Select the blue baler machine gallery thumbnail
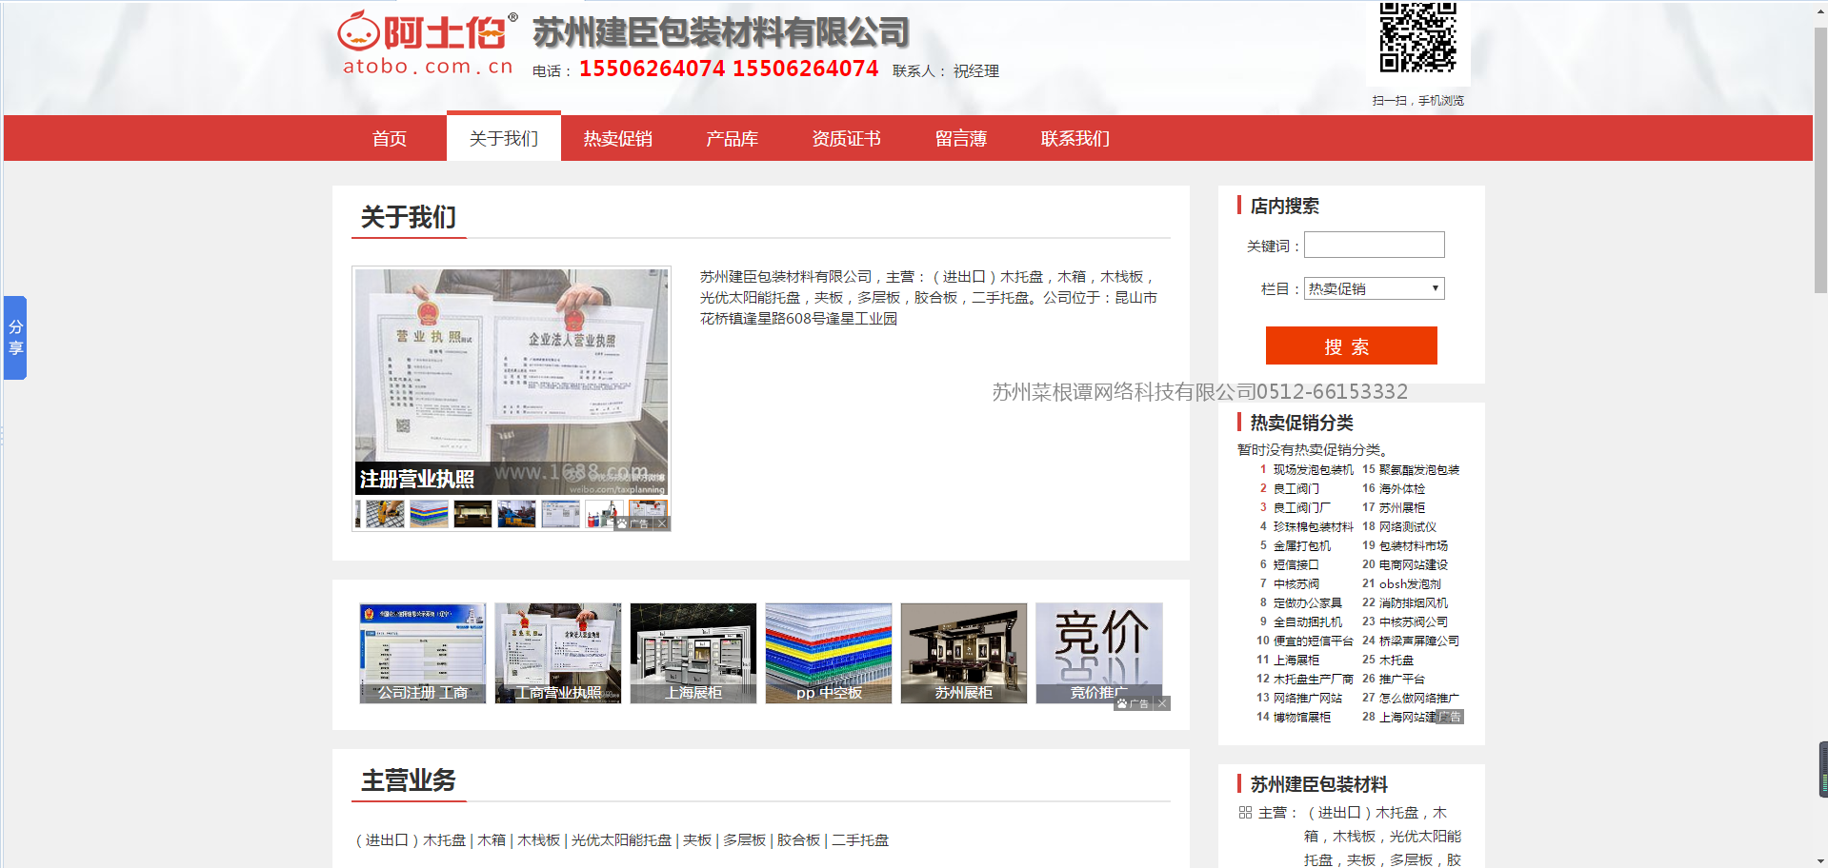The height and width of the screenshot is (868, 1828). [516, 514]
